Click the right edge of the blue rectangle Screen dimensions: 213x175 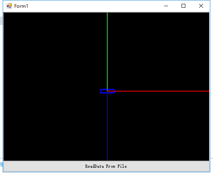click(x=114, y=91)
